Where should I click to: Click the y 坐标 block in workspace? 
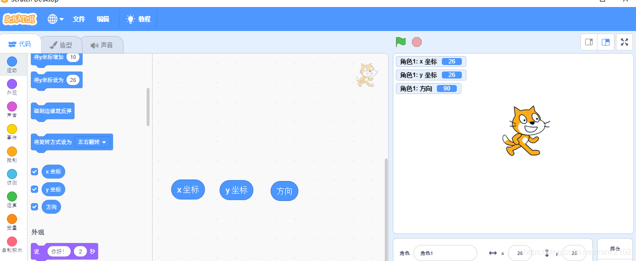(x=237, y=190)
